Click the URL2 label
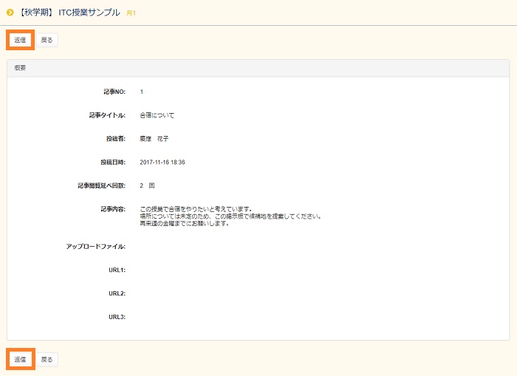This screenshot has height=376, width=517. pyautogui.click(x=117, y=293)
